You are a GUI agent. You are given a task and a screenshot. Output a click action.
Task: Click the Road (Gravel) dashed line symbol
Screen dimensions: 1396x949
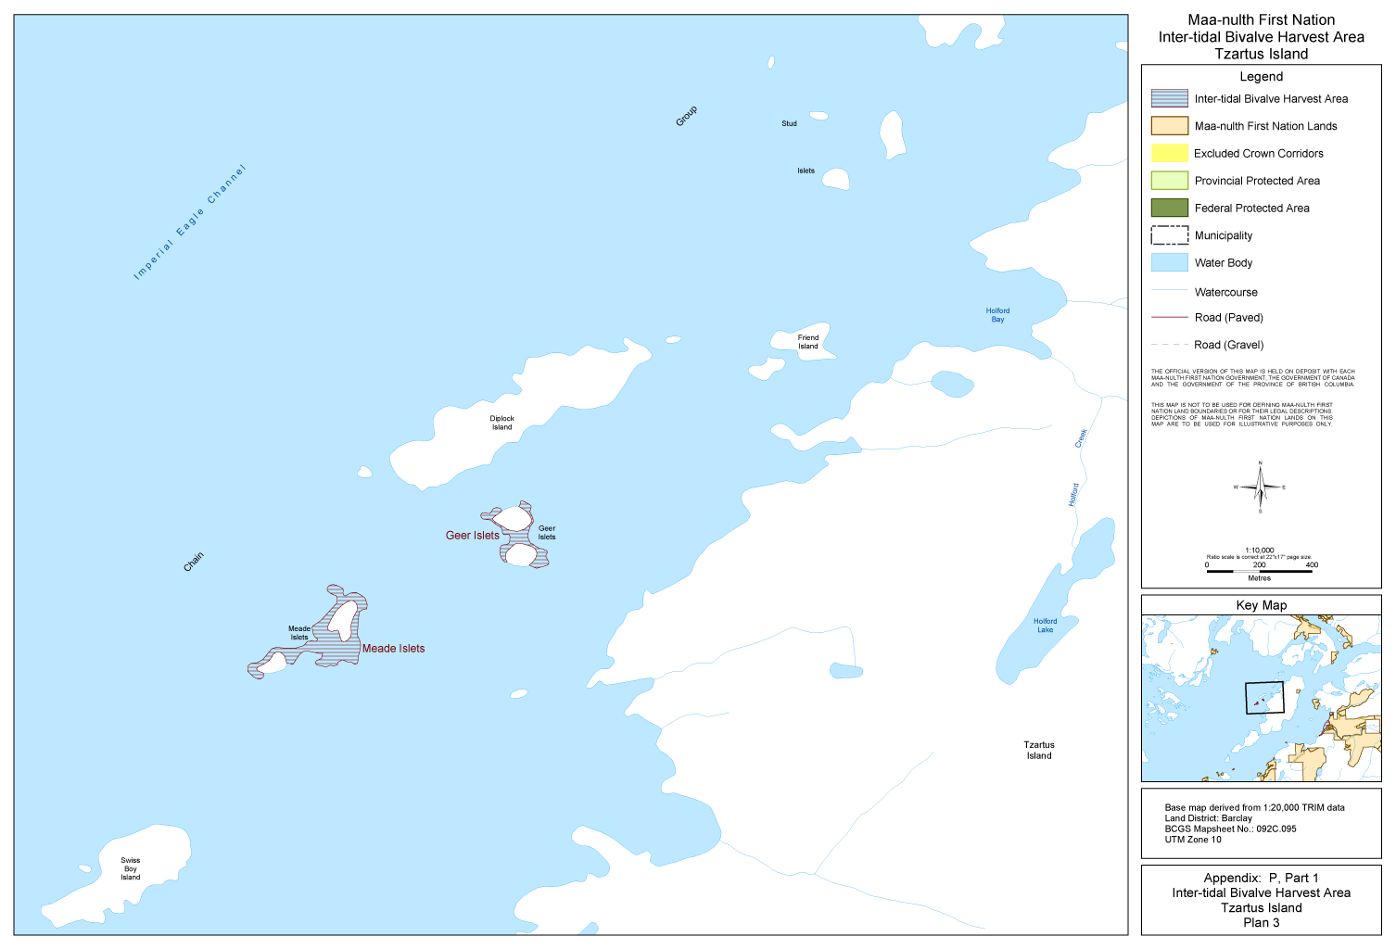(1169, 345)
